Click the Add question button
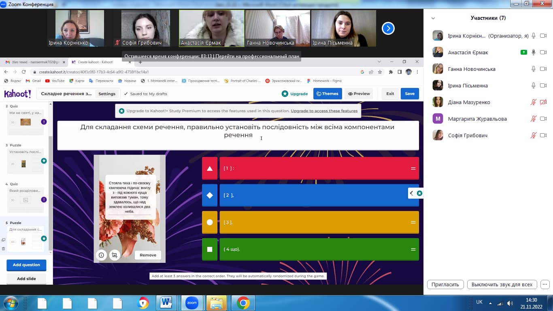 pos(26,265)
